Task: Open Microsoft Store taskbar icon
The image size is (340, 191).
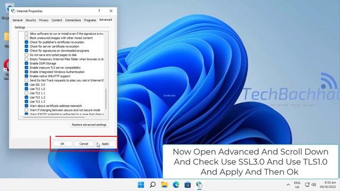Action: pyautogui.click(x=188, y=185)
